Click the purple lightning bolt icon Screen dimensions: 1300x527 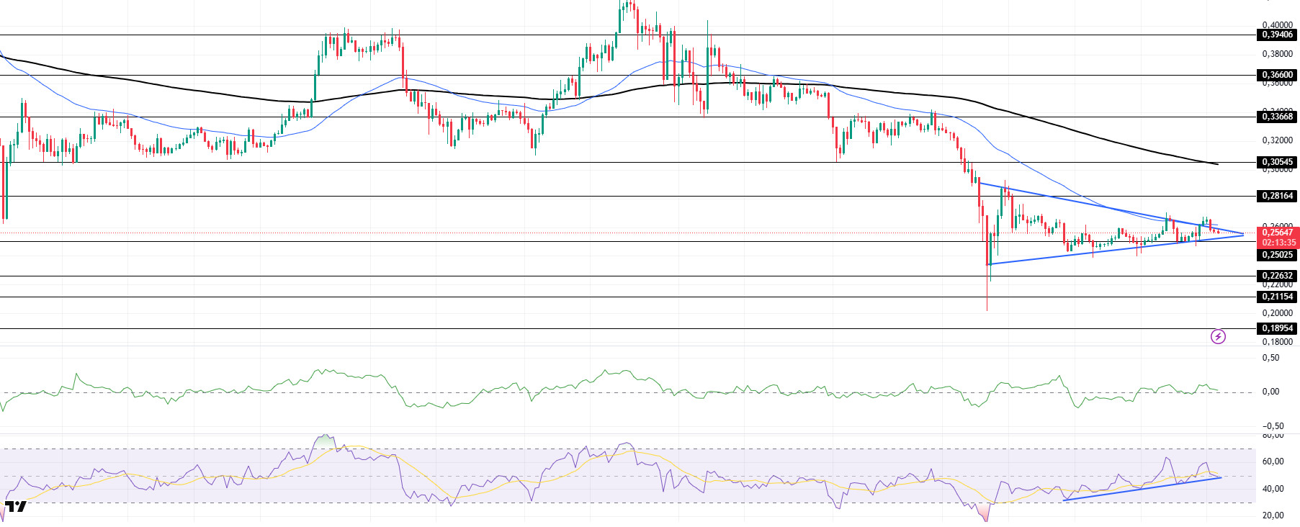pyautogui.click(x=1218, y=336)
